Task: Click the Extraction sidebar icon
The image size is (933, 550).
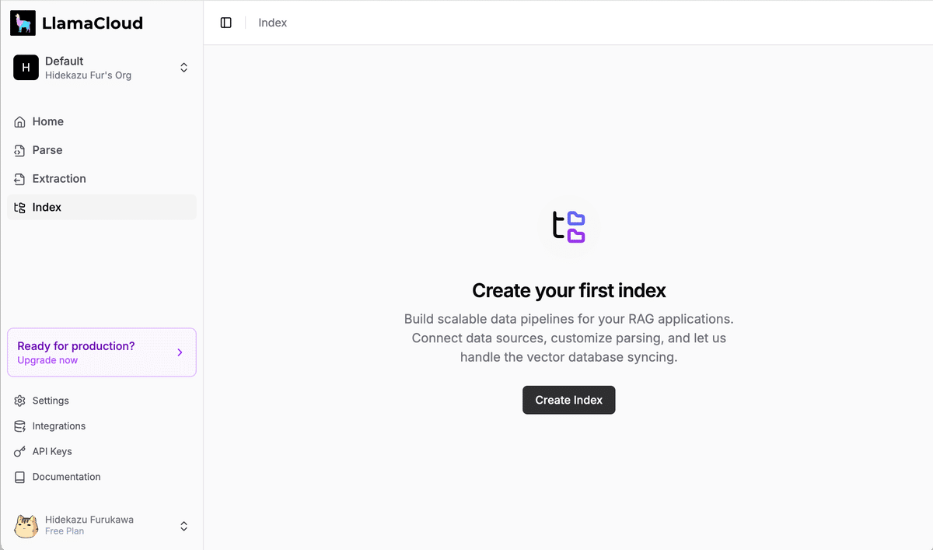Action: [20, 179]
